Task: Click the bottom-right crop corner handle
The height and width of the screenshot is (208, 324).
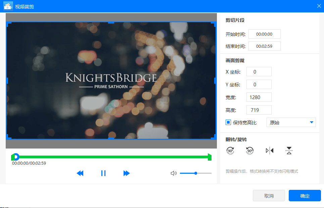Action: (214, 137)
